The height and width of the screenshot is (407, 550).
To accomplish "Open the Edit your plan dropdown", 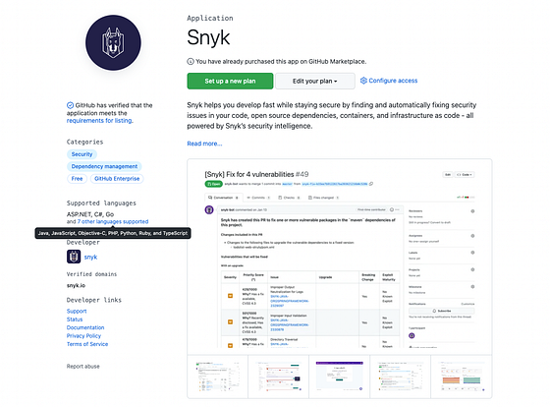I will tap(315, 82).
